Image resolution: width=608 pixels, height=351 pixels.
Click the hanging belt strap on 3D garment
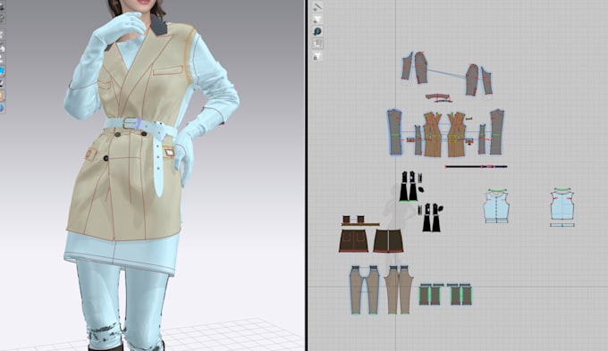click(x=158, y=168)
